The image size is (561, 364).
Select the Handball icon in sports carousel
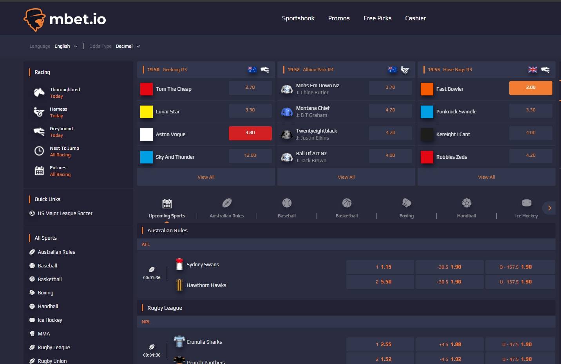click(467, 203)
